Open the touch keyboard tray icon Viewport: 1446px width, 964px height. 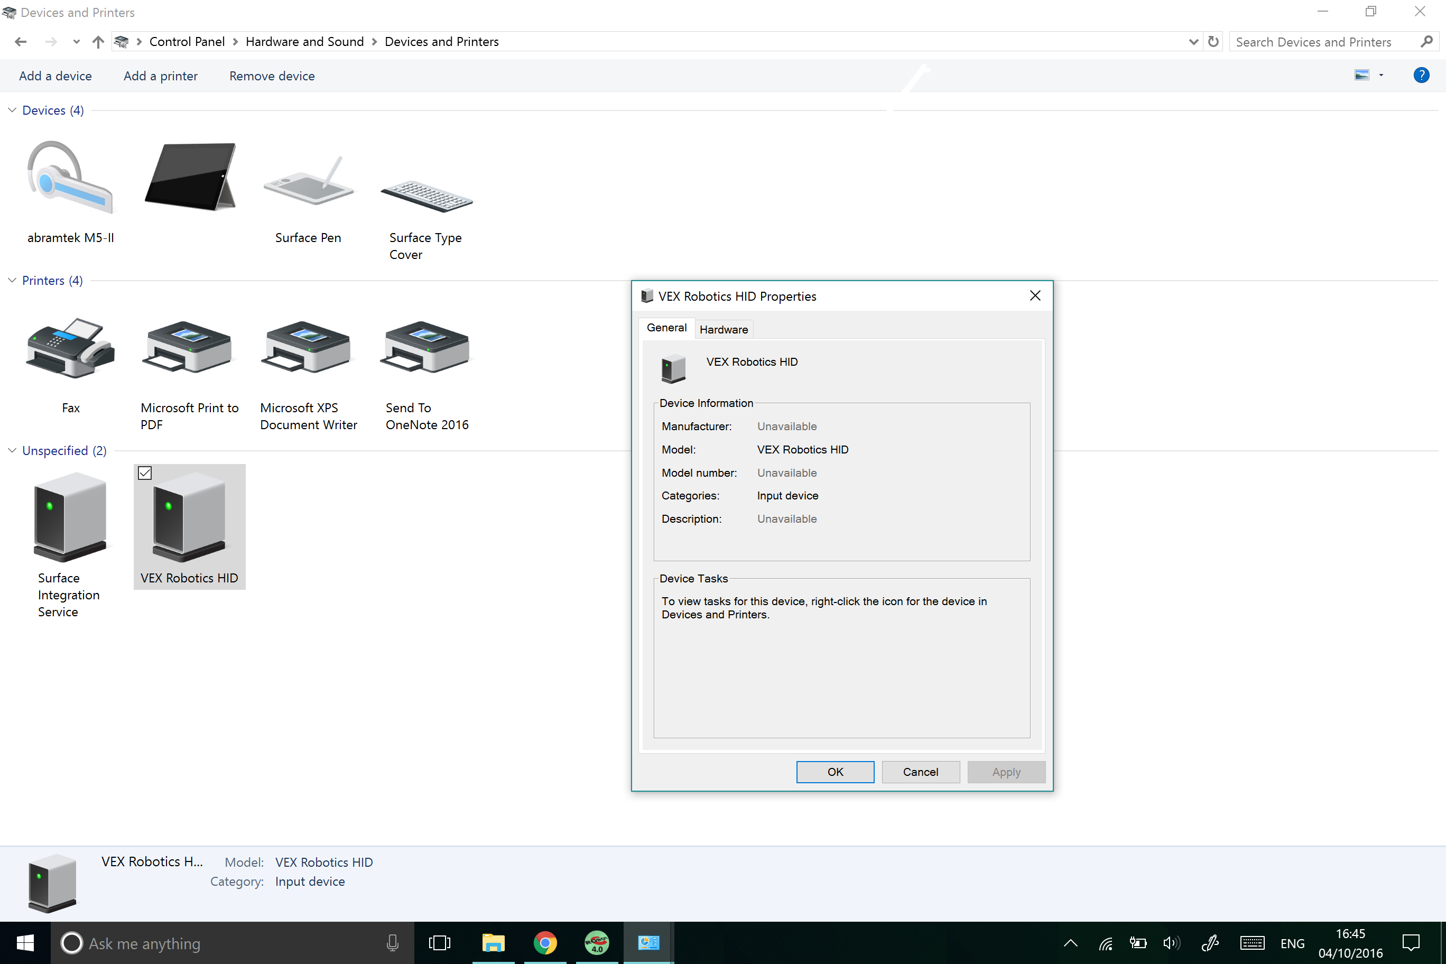[x=1252, y=942]
